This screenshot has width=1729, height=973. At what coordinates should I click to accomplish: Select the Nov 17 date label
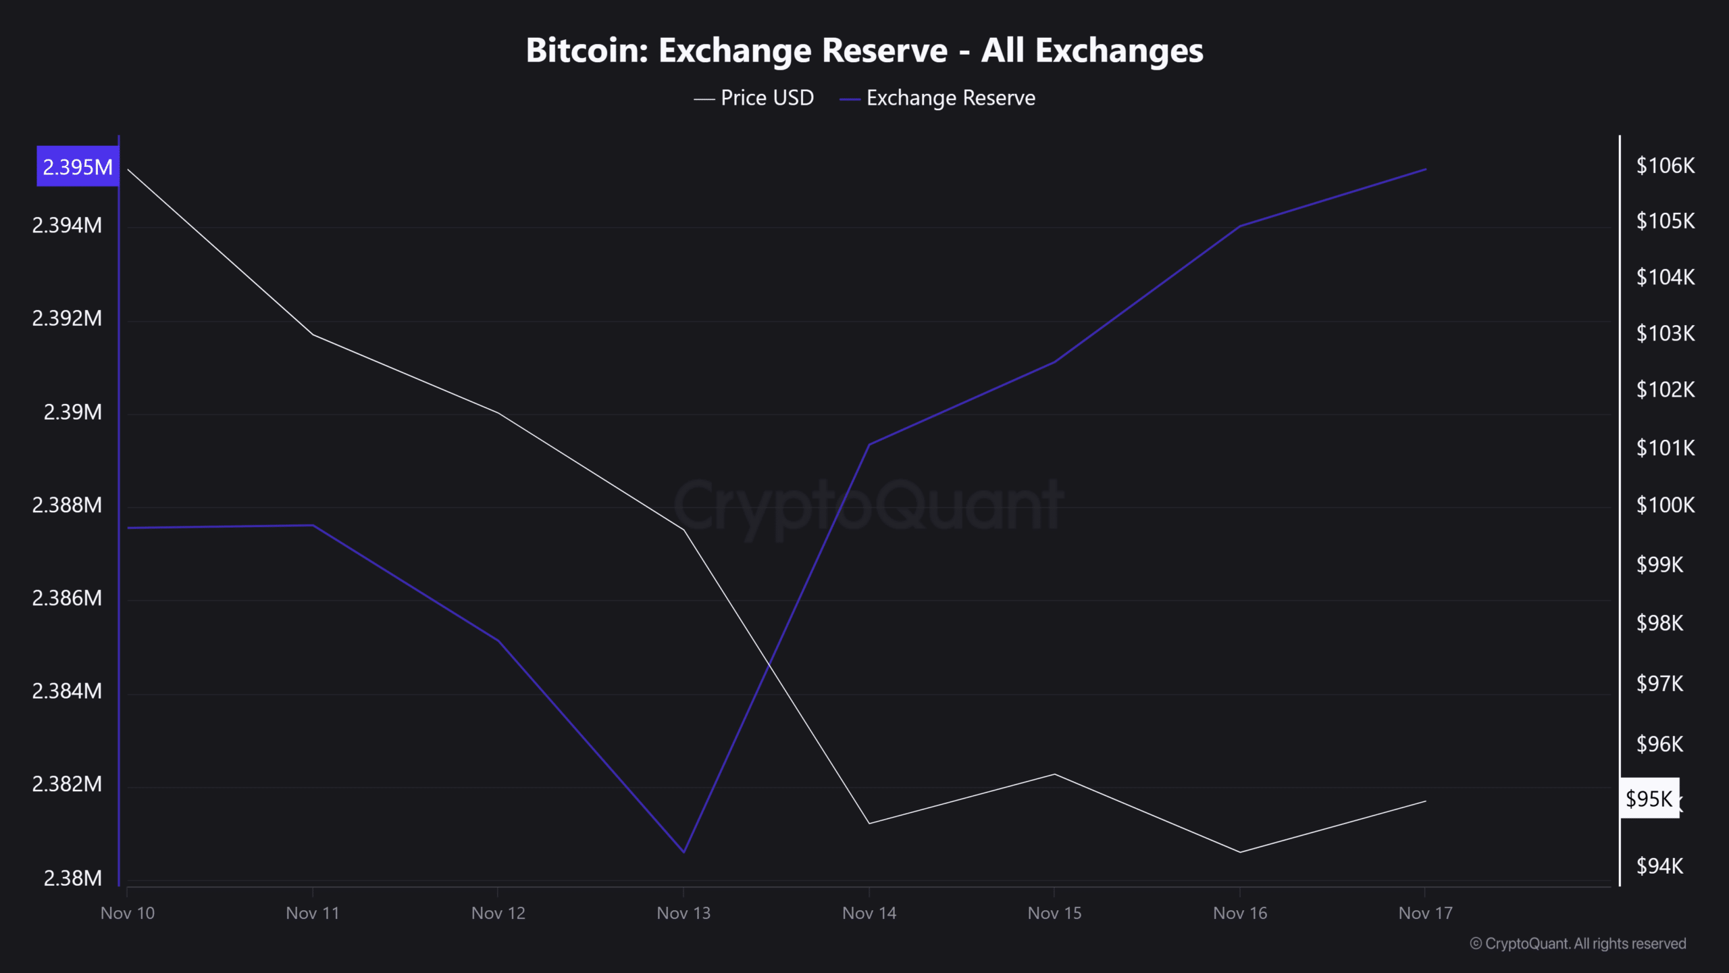click(x=1425, y=913)
